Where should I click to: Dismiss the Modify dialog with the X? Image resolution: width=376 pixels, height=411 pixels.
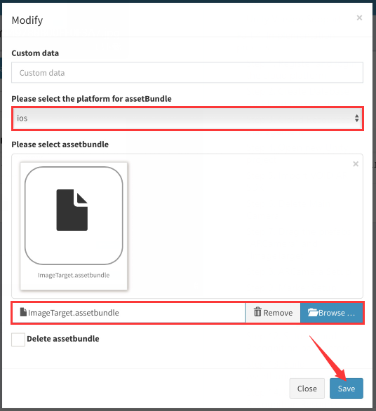coord(359,18)
